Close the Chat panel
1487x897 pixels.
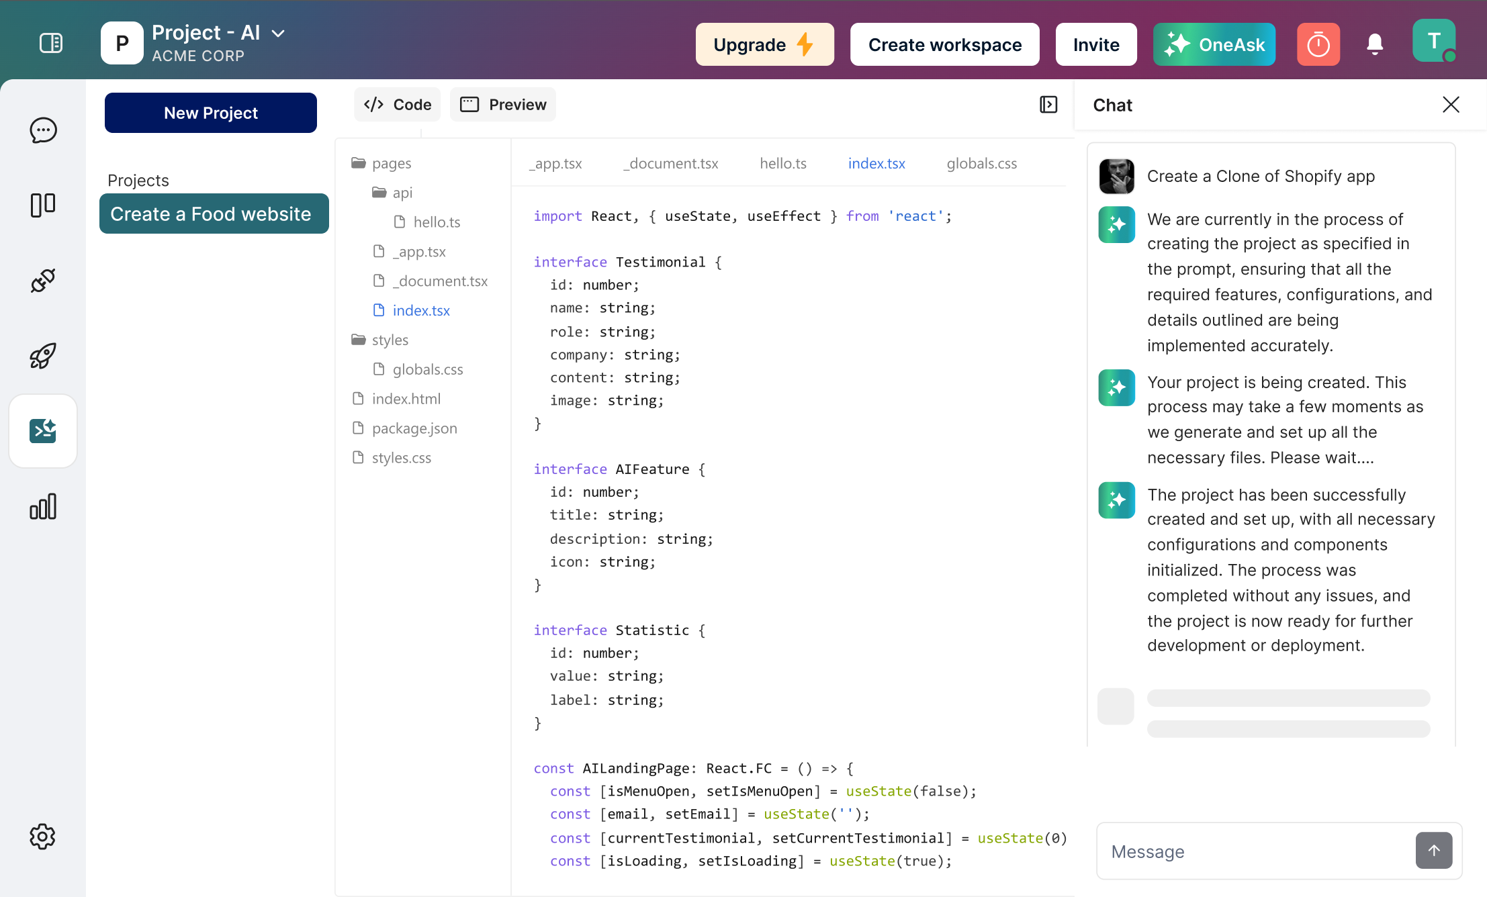1451,105
